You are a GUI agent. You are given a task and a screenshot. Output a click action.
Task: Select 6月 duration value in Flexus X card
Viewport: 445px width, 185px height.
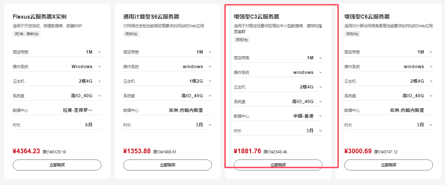coord(89,125)
